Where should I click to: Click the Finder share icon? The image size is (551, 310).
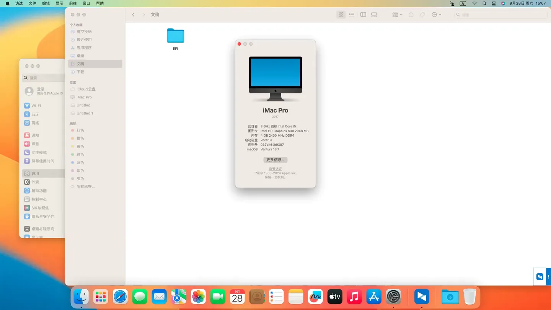pyautogui.click(x=411, y=15)
